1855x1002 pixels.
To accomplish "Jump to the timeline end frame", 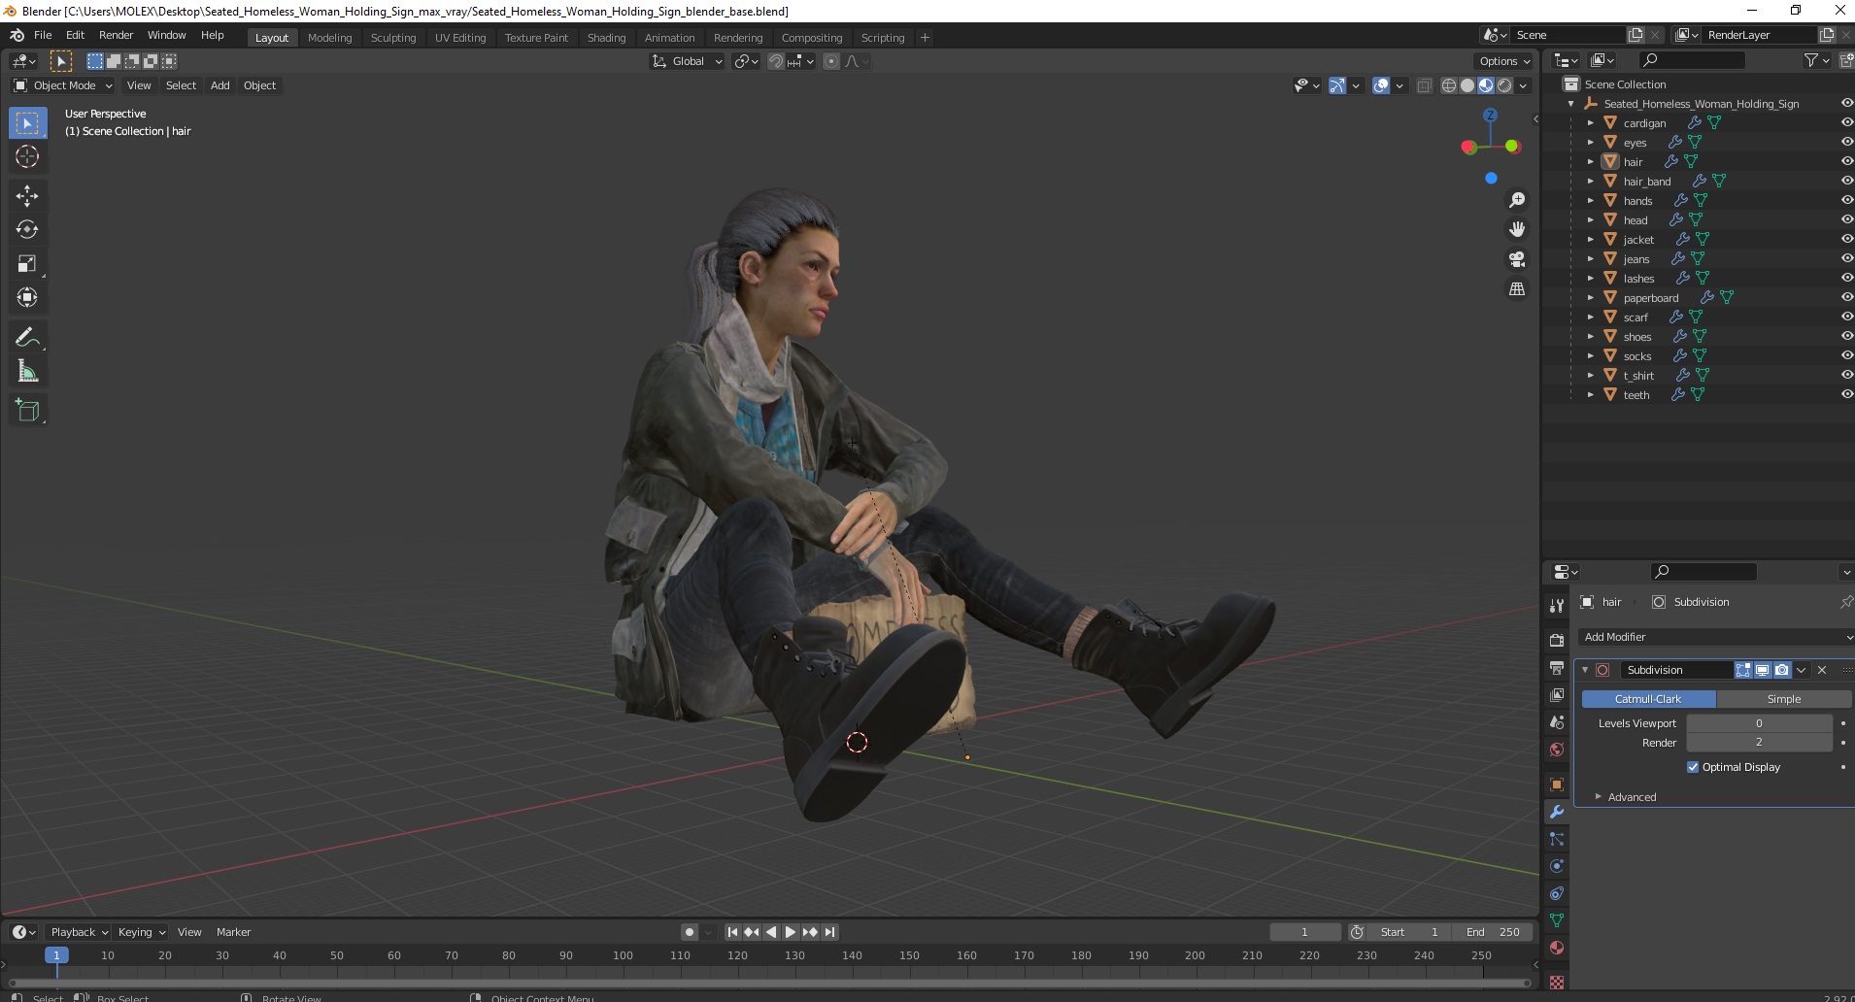I will tap(829, 932).
